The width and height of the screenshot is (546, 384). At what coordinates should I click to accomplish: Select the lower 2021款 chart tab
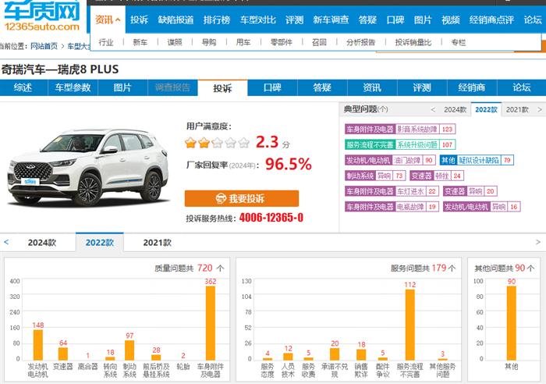tap(157, 243)
